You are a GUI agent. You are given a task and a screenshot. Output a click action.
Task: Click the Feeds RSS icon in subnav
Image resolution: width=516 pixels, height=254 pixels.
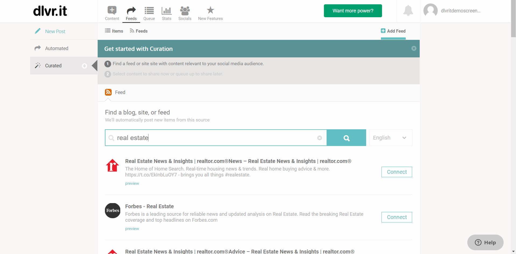point(132,31)
